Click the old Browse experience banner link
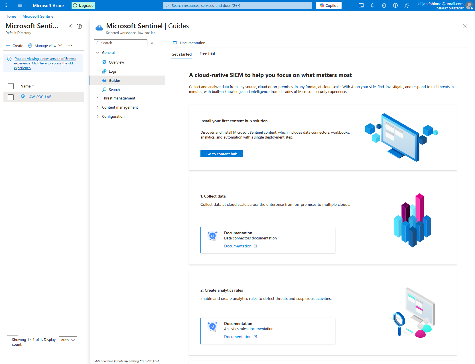The height and width of the screenshot is (364, 475). point(45,63)
